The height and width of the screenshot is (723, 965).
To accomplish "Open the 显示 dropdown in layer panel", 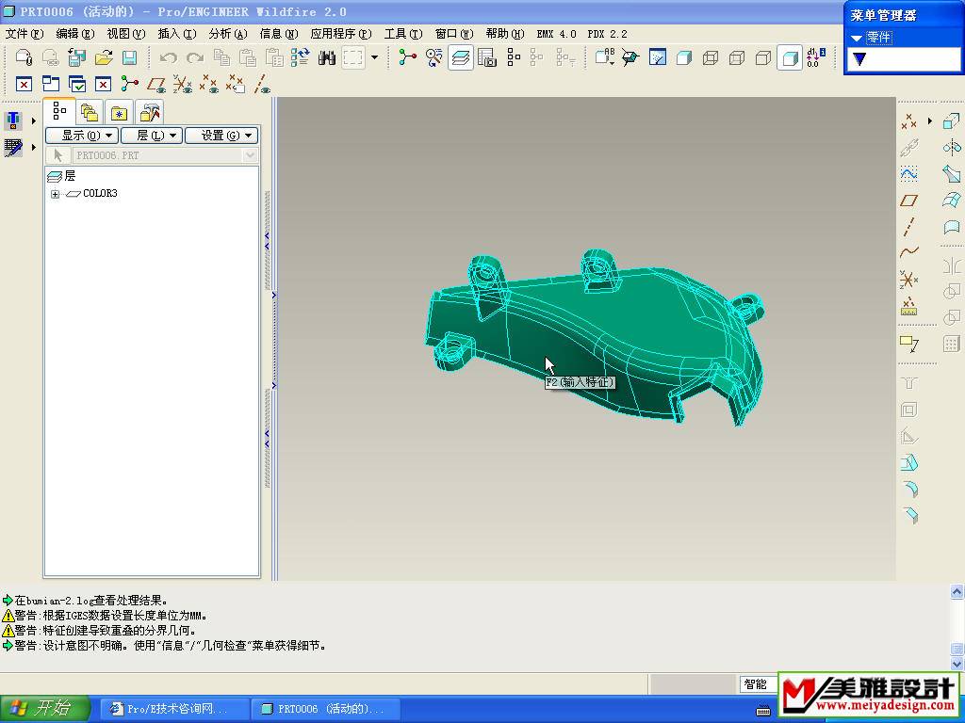I will point(81,136).
